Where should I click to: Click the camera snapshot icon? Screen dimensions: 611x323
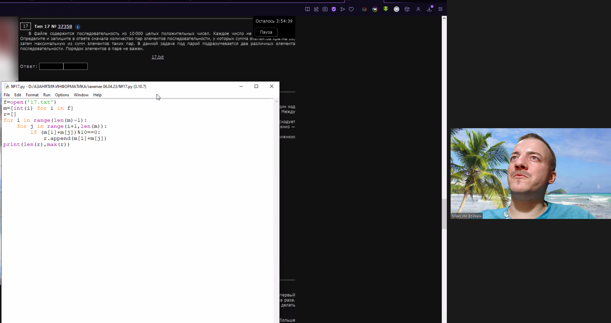click(325, 9)
